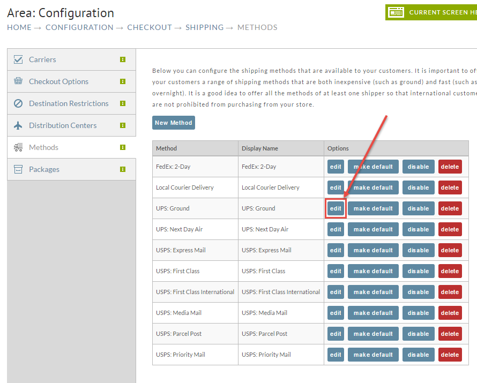Make Local Courier Delivery default
Image resolution: width=477 pixels, height=383 pixels.
[x=373, y=187]
